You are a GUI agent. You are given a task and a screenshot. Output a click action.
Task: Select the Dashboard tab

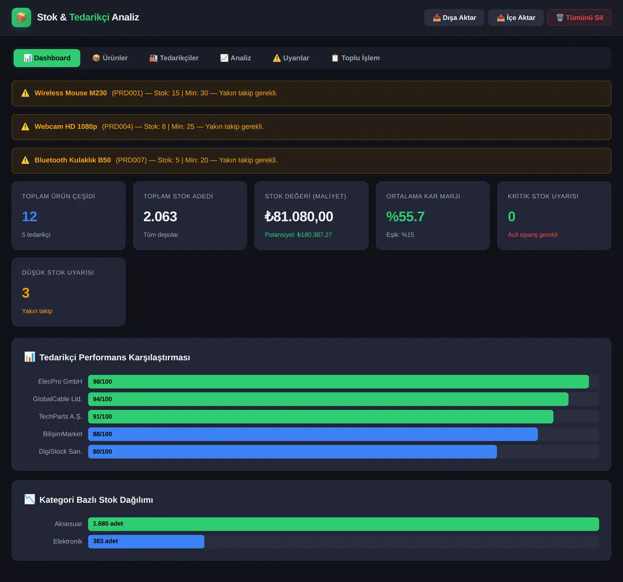pyautogui.click(x=47, y=58)
